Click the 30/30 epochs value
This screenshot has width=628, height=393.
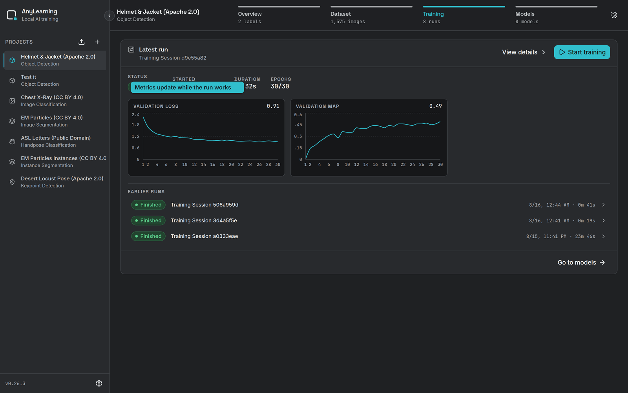pyautogui.click(x=280, y=86)
